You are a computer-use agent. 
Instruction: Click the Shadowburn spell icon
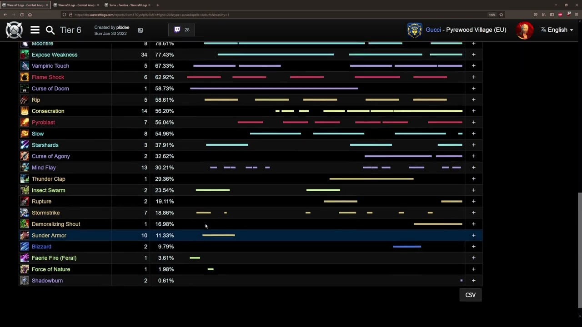point(25,281)
